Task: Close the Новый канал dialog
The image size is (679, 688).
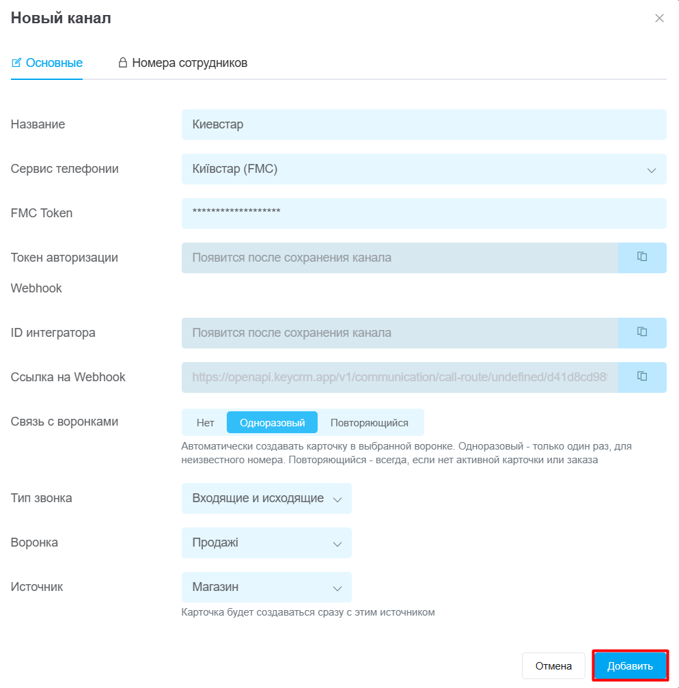Action: coord(659,18)
